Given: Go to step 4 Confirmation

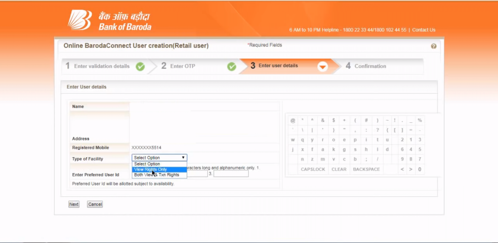Looking at the screenshot, I should [x=366, y=66].
